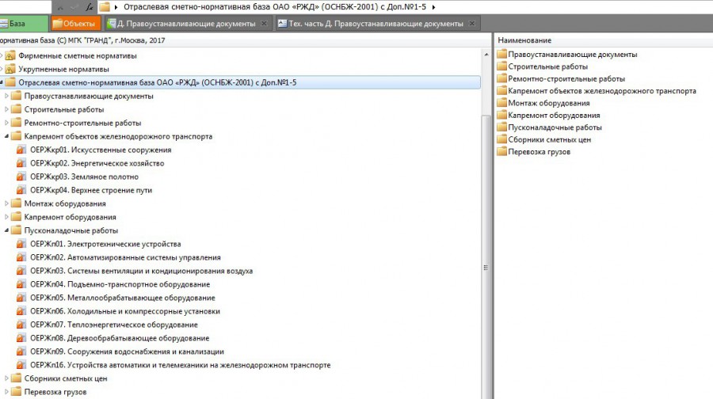The image size is (713, 399).
Task: Click the ОЕРЖп16 Устройства автоматики book icon
Action: point(21,364)
